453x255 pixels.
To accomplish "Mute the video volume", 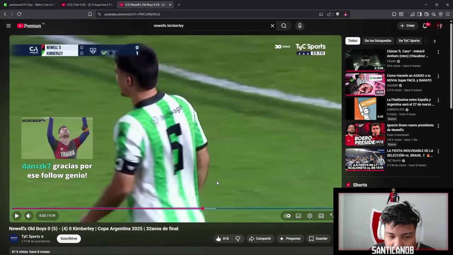I will click(29, 216).
